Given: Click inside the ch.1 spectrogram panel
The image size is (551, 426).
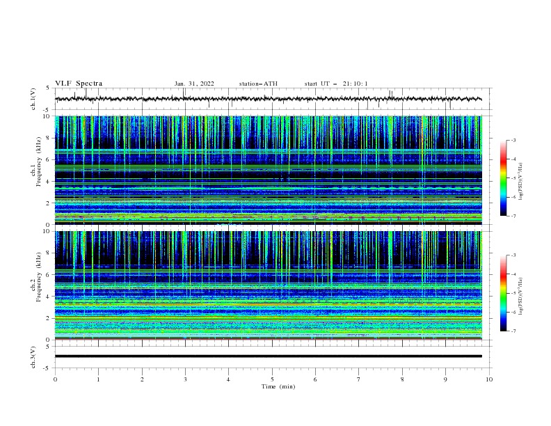Looking at the screenshot, I should coord(268,170).
